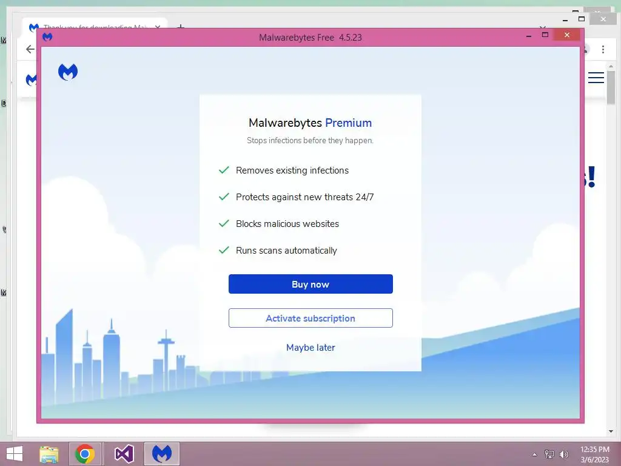This screenshot has height=466, width=621.
Task: Close the Malwarebytes Free window
Action: tap(567, 35)
